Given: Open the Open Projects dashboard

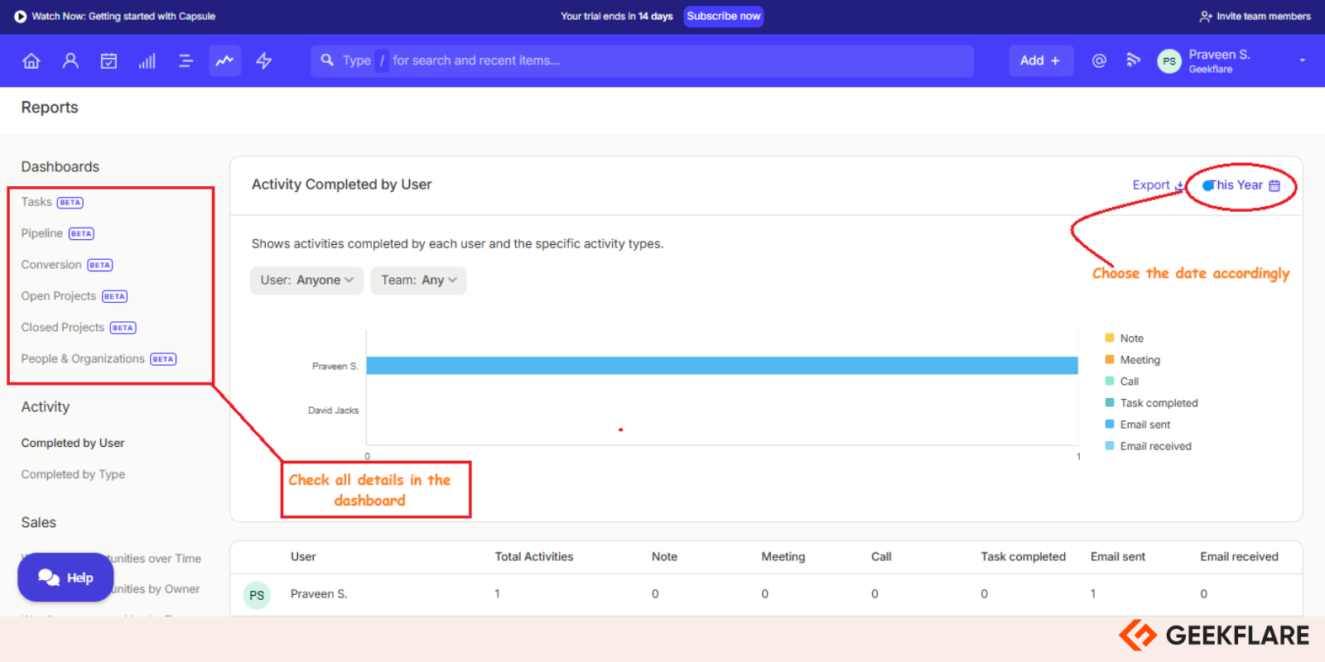Looking at the screenshot, I should point(74,296).
